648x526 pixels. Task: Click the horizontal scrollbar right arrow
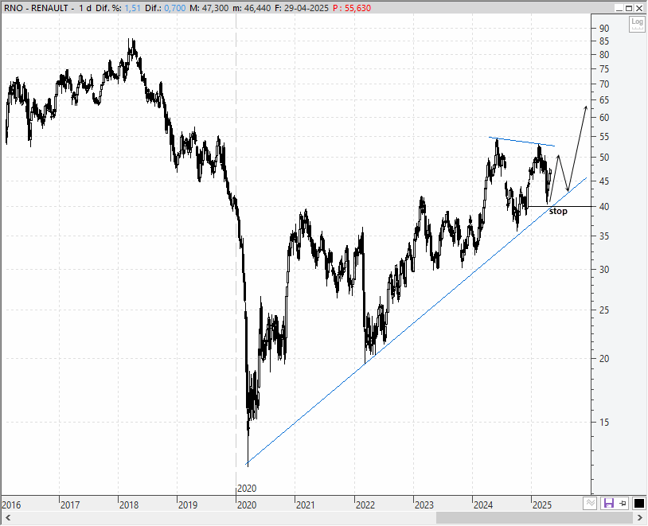[640, 518]
